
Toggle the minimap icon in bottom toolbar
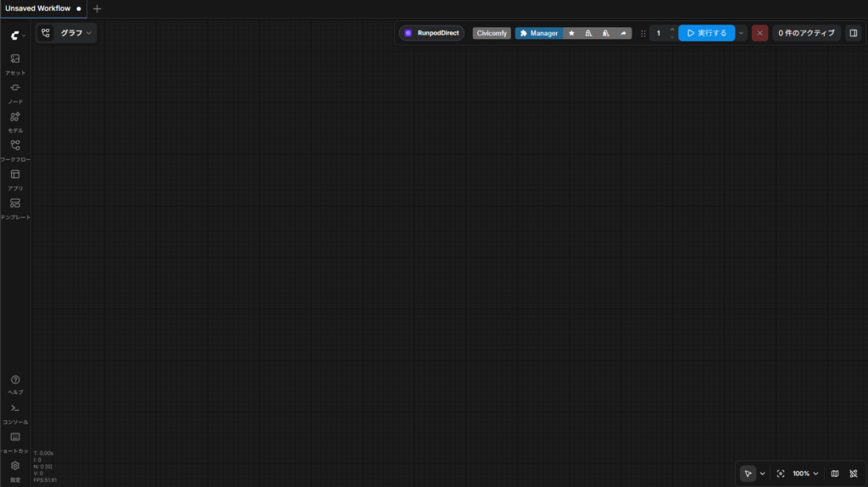click(835, 473)
